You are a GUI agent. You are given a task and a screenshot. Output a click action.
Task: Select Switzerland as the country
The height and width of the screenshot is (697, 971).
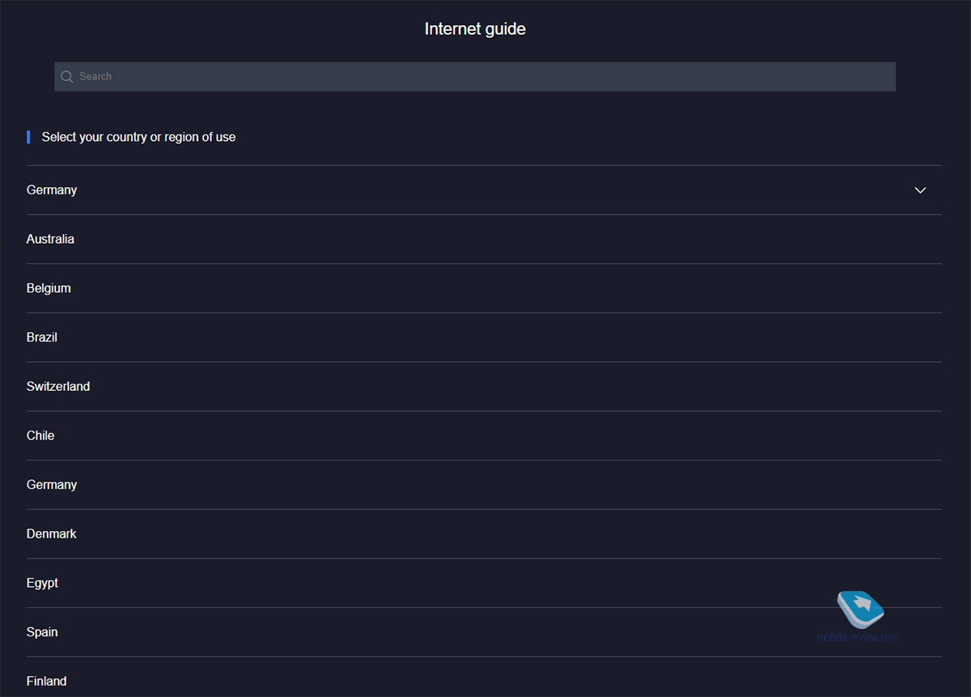pos(58,387)
